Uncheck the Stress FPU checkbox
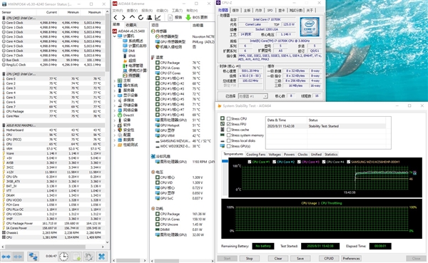The image size is (428, 263). (229, 124)
